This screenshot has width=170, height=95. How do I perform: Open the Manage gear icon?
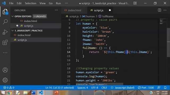[x=5, y=80]
